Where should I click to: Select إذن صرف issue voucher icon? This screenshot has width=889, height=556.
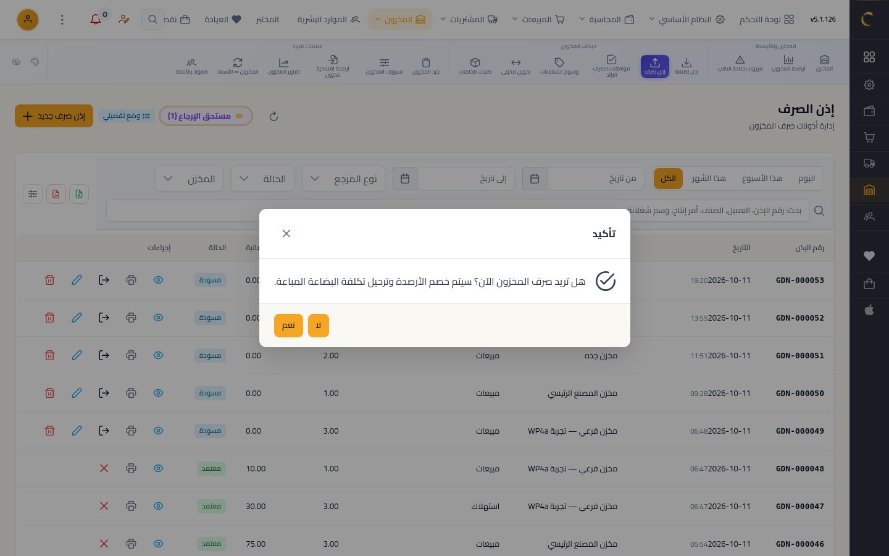tap(655, 66)
